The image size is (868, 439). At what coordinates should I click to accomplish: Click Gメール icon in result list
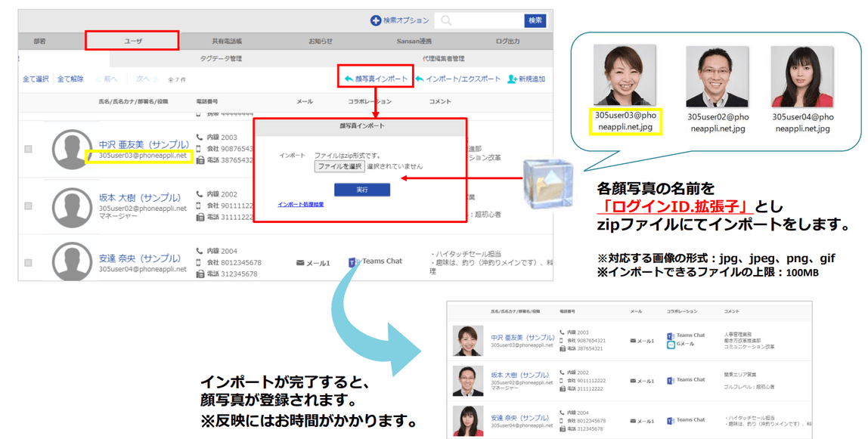pos(671,345)
